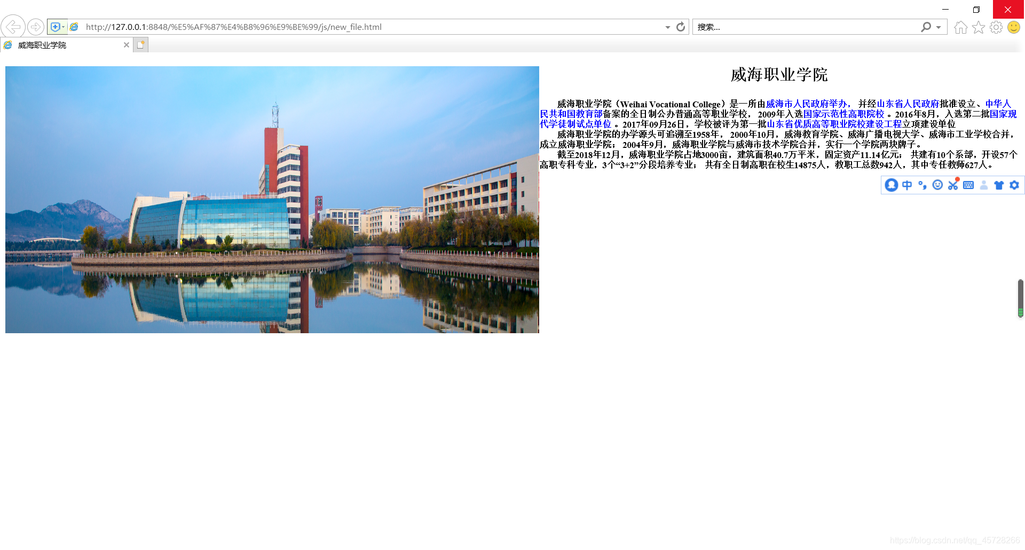1025x550 pixels.
Task: Open the browser home page icon
Action: [x=960, y=27]
